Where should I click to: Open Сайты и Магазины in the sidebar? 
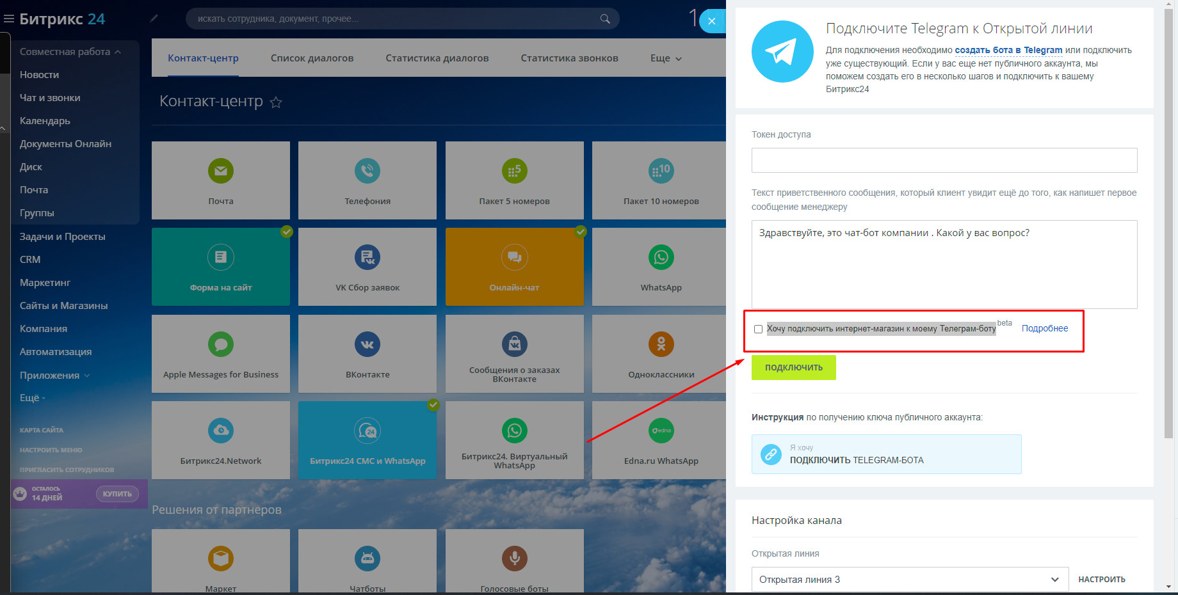point(64,306)
